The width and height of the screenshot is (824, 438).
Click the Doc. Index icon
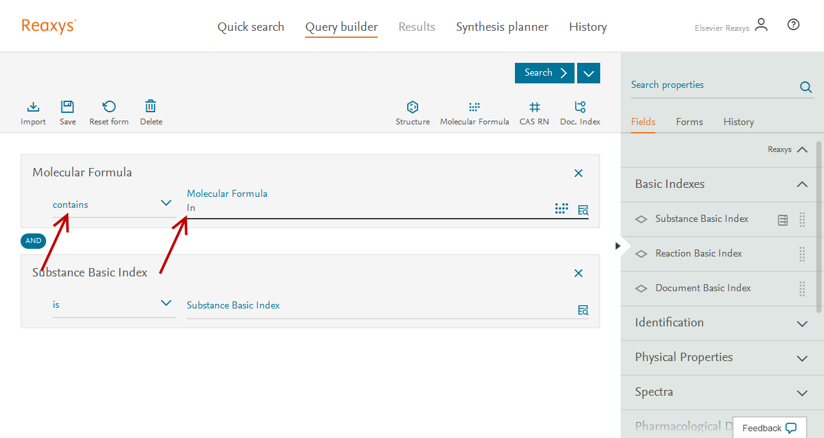(x=580, y=107)
